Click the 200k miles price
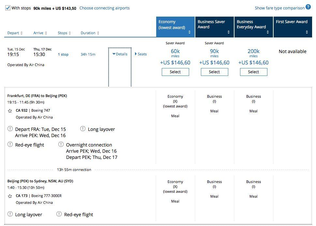Screen dimensions: 316x226 point(253,53)
